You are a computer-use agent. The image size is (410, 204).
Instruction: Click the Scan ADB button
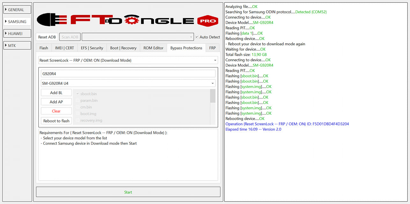point(70,37)
